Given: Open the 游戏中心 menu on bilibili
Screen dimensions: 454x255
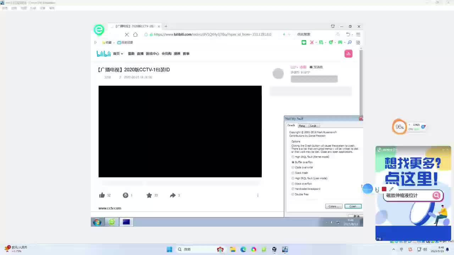Looking at the screenshot, I should [x=152, y=53].
